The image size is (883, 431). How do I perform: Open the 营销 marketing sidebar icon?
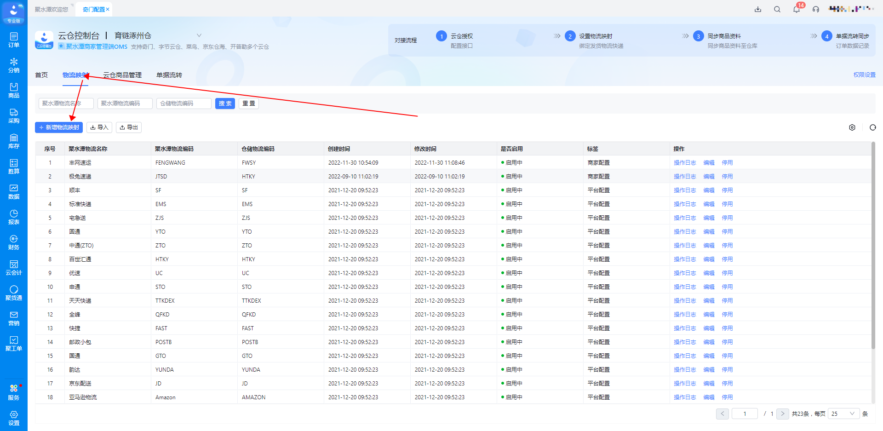tap(14, 318)
